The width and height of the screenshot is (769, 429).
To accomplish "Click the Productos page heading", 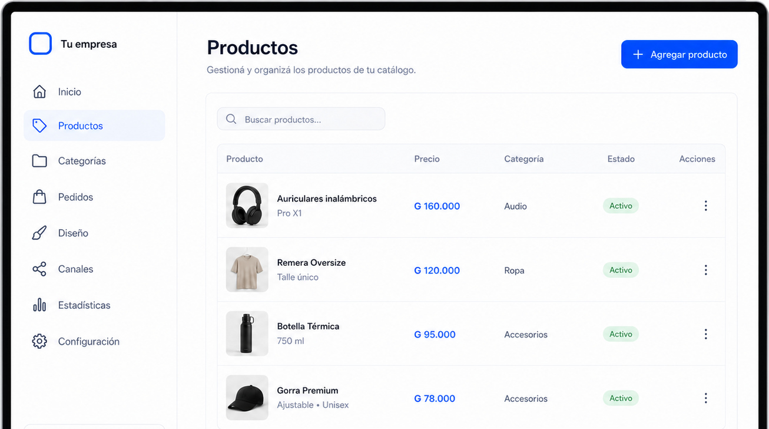I will pos(253,48).
